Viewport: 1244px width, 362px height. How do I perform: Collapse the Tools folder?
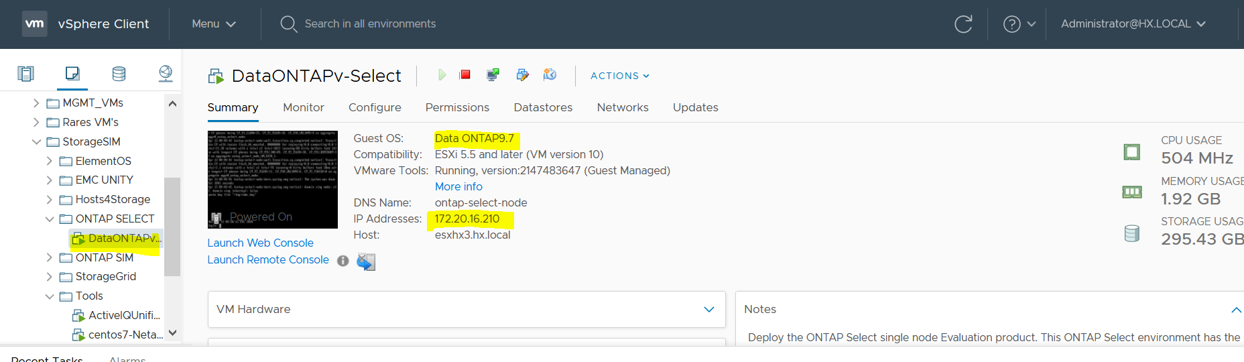click(x=49, y=296)
